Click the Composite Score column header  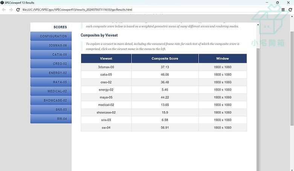tap(165, 59)
